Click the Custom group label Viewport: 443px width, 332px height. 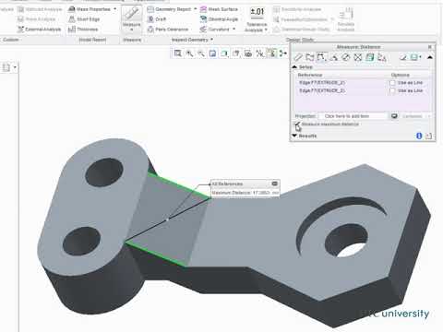11,40
